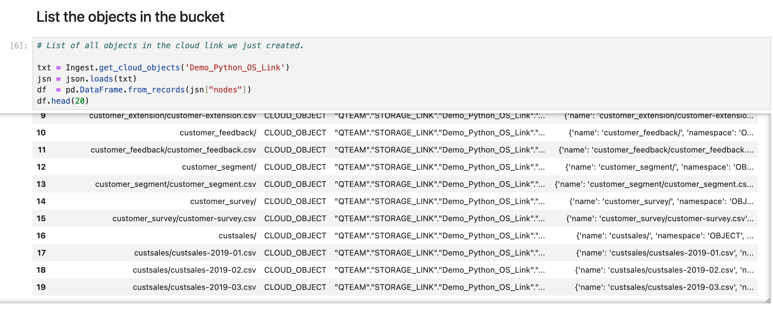The height and width of the screenshot is (311, 773).
Task: Select the heading 'List the objects in the bucket'
Action: click(130, 17)
